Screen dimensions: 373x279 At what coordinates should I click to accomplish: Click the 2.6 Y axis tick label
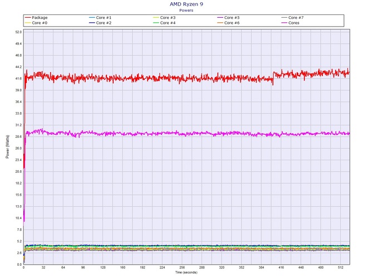[19, 253]
